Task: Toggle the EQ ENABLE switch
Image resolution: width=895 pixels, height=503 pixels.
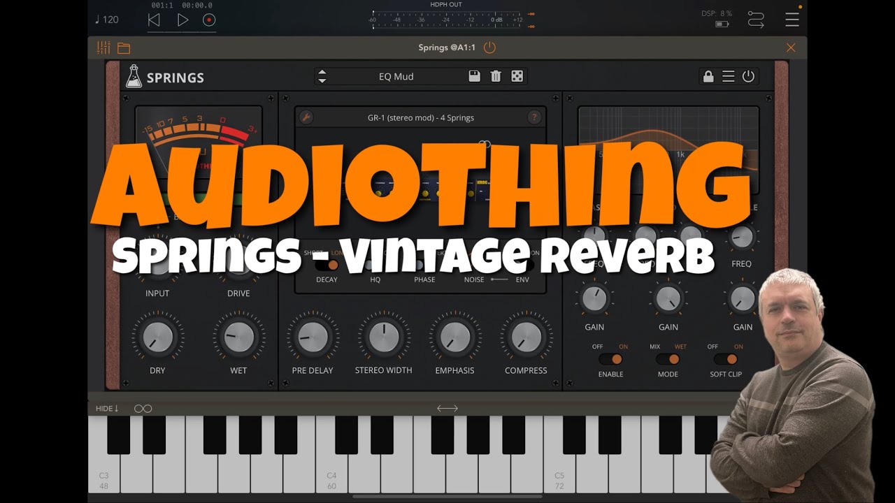Action: 610,359
